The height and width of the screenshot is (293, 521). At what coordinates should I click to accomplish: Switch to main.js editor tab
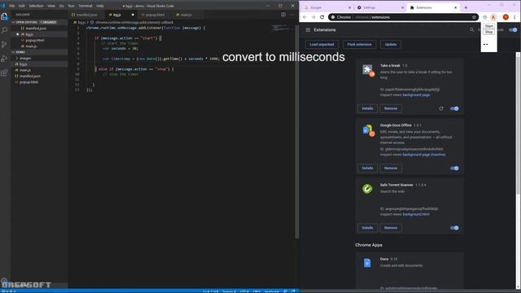pos(186,15)
